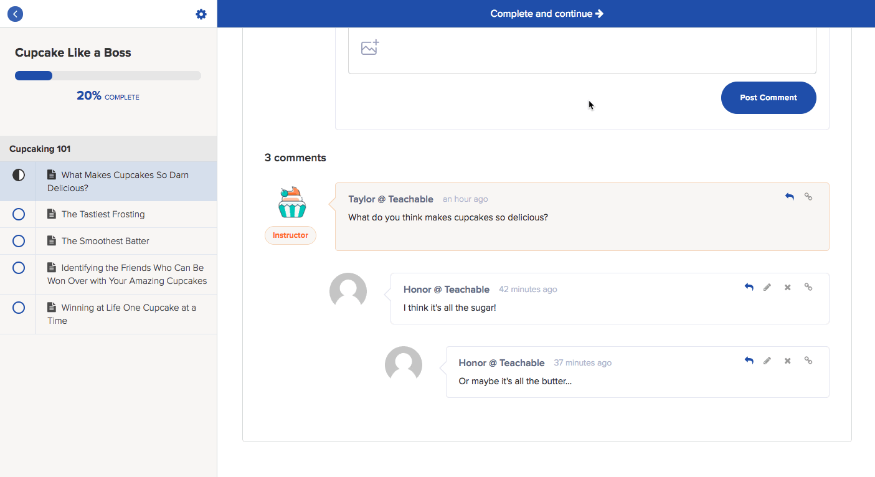Viewport: 875px width, 477px height.
Task: Click inside the comment text area
Action: pyautogui.click(x=582, y=50)
